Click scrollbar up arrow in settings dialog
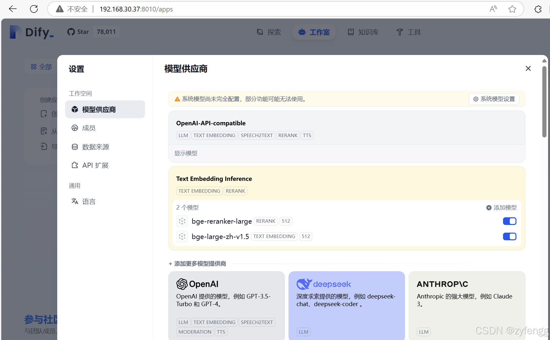Screen dimensions: 550x340 tap(544, 61)
